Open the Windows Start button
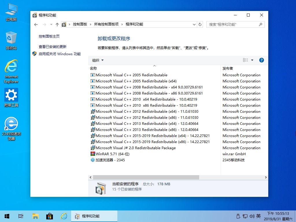Screen dimensions: 296x222 (7, 216)
